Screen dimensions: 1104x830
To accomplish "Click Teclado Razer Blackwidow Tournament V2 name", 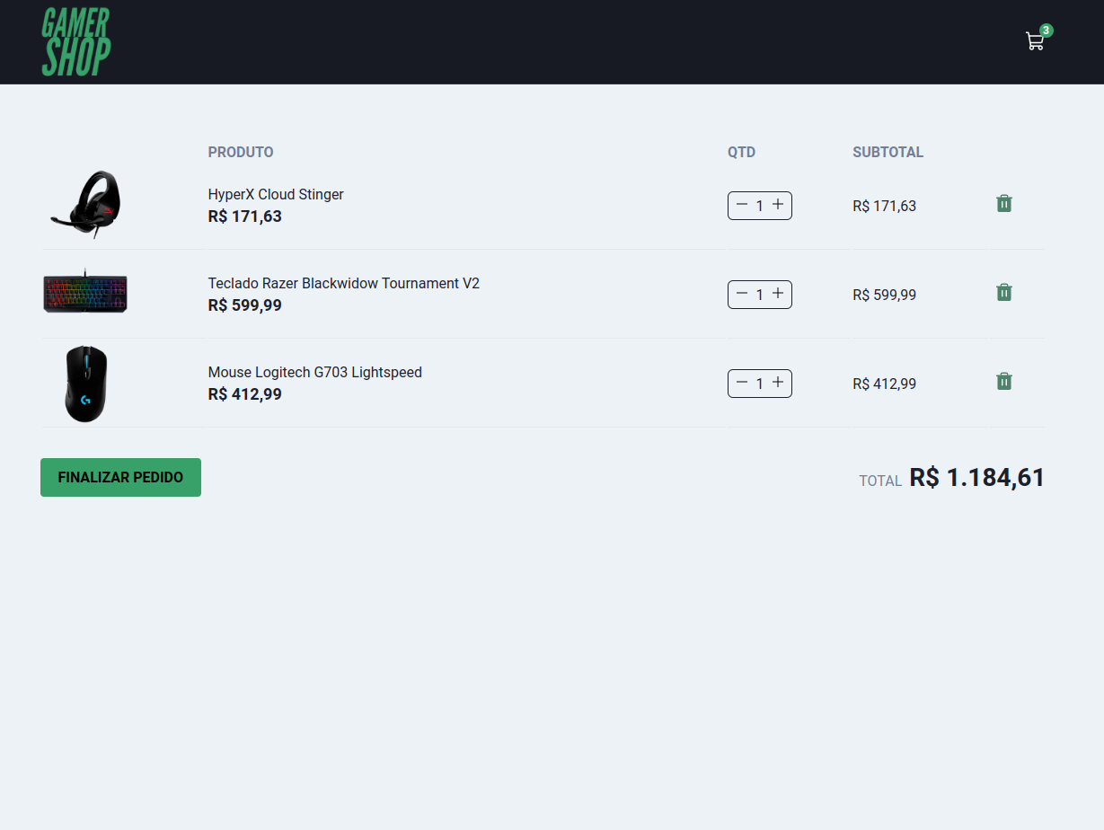I will click(344, 283).
